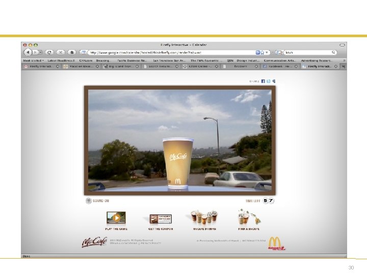Click the McDonald's golden arches logo
Viewport: 367px width, 275px height.
pos(276,243)
